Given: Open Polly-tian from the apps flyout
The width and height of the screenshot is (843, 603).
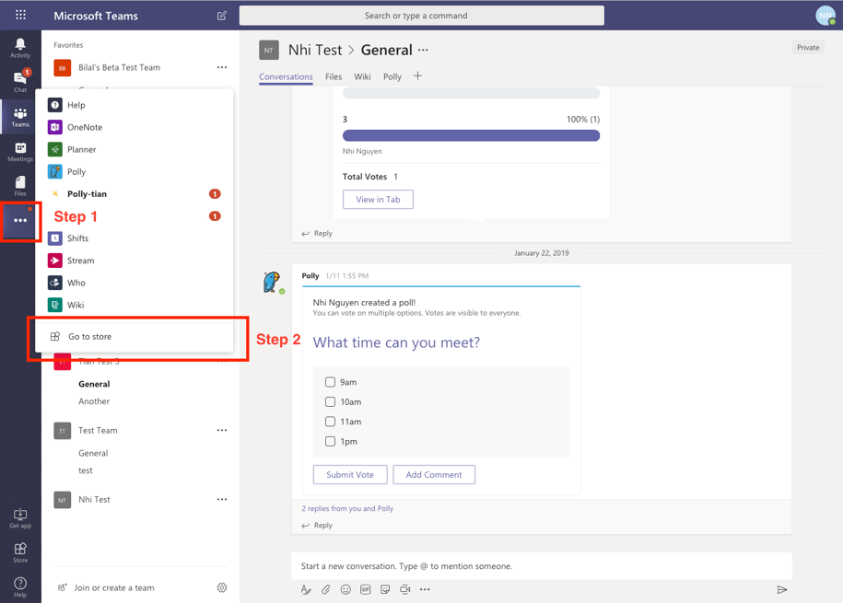Looking at the screenshot, I should click(134, 193).
